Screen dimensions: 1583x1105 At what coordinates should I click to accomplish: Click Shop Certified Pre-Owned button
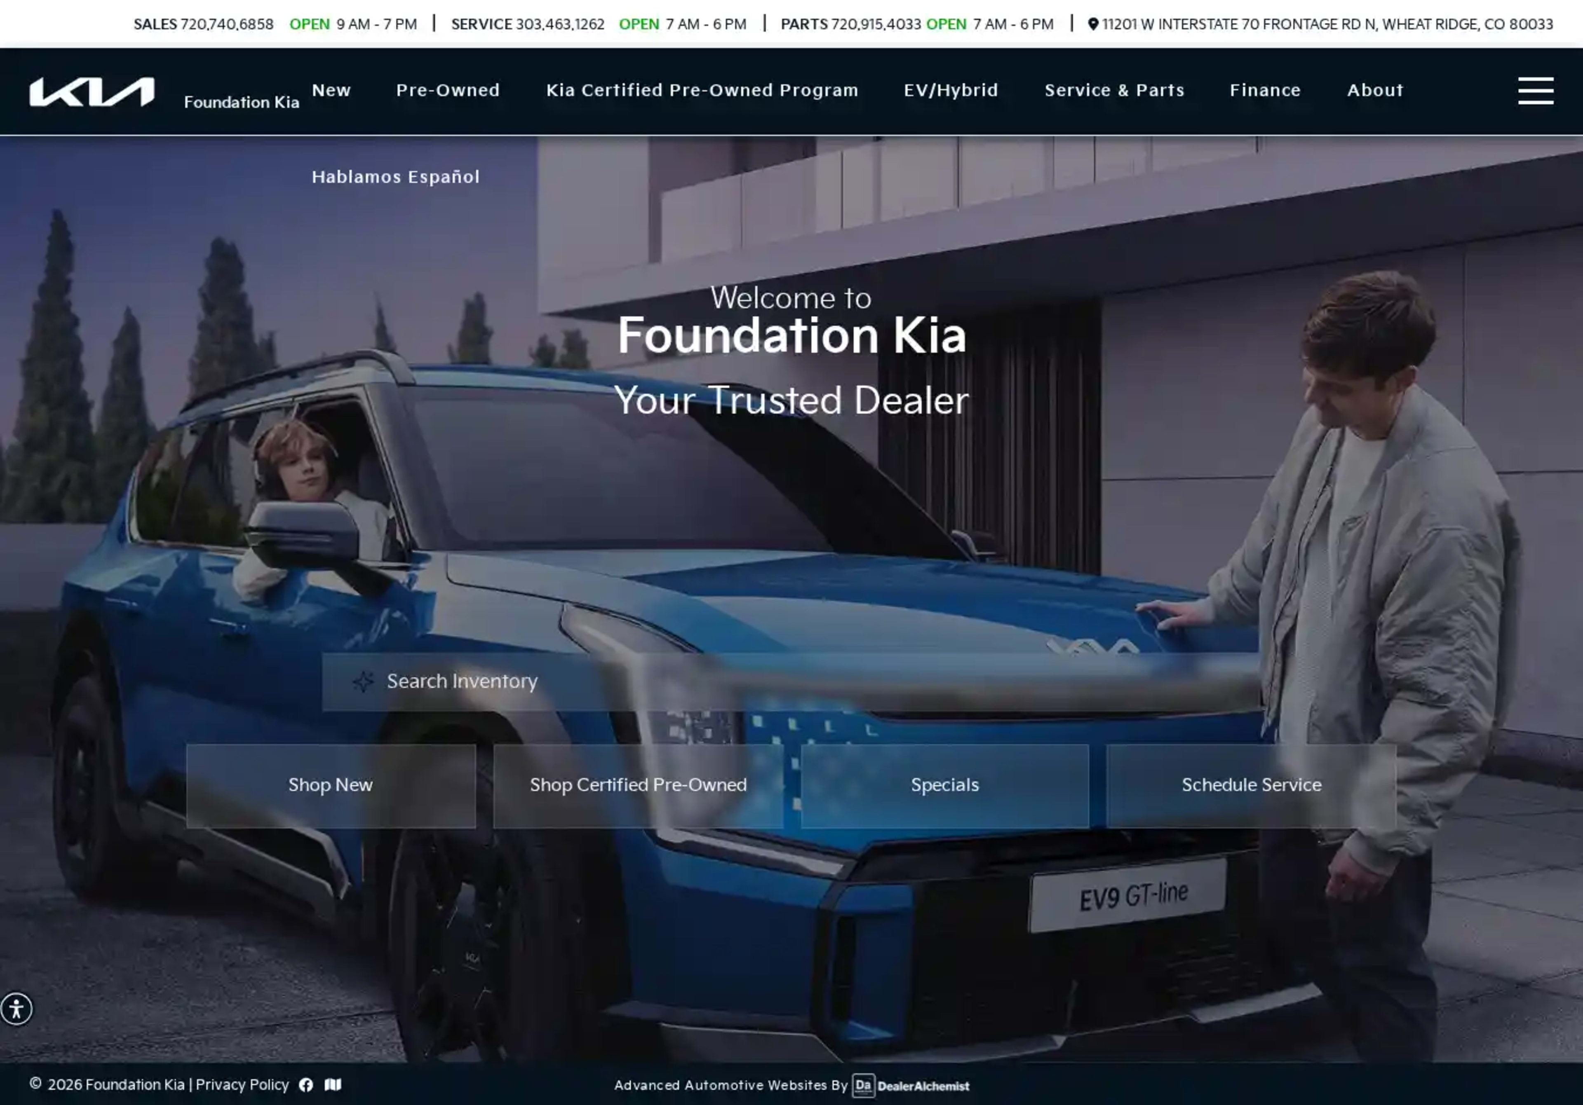tap(639, 785)
